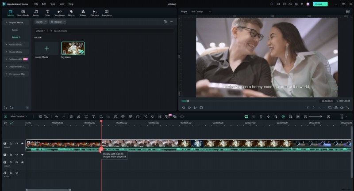Play the video in the player
Image resolution: width=354 pixels, height=191 pixels.
click(195, 108)
